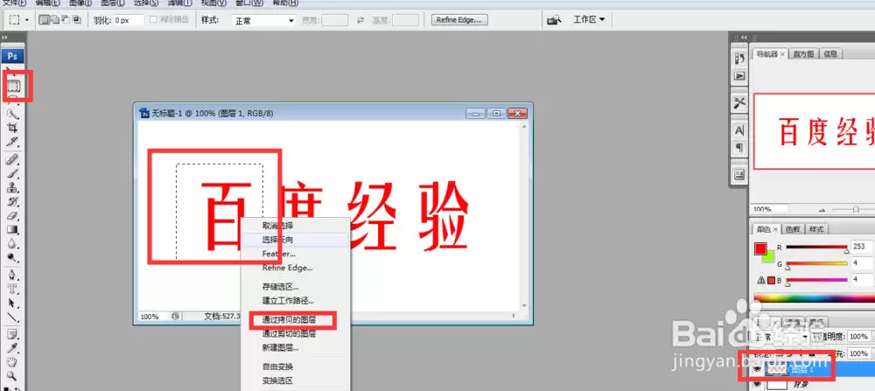Open the Character panel icon in dock

tap(739, 130)
